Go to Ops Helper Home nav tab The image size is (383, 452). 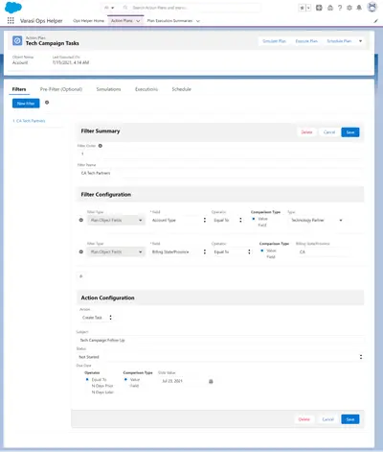click(89, 21)
